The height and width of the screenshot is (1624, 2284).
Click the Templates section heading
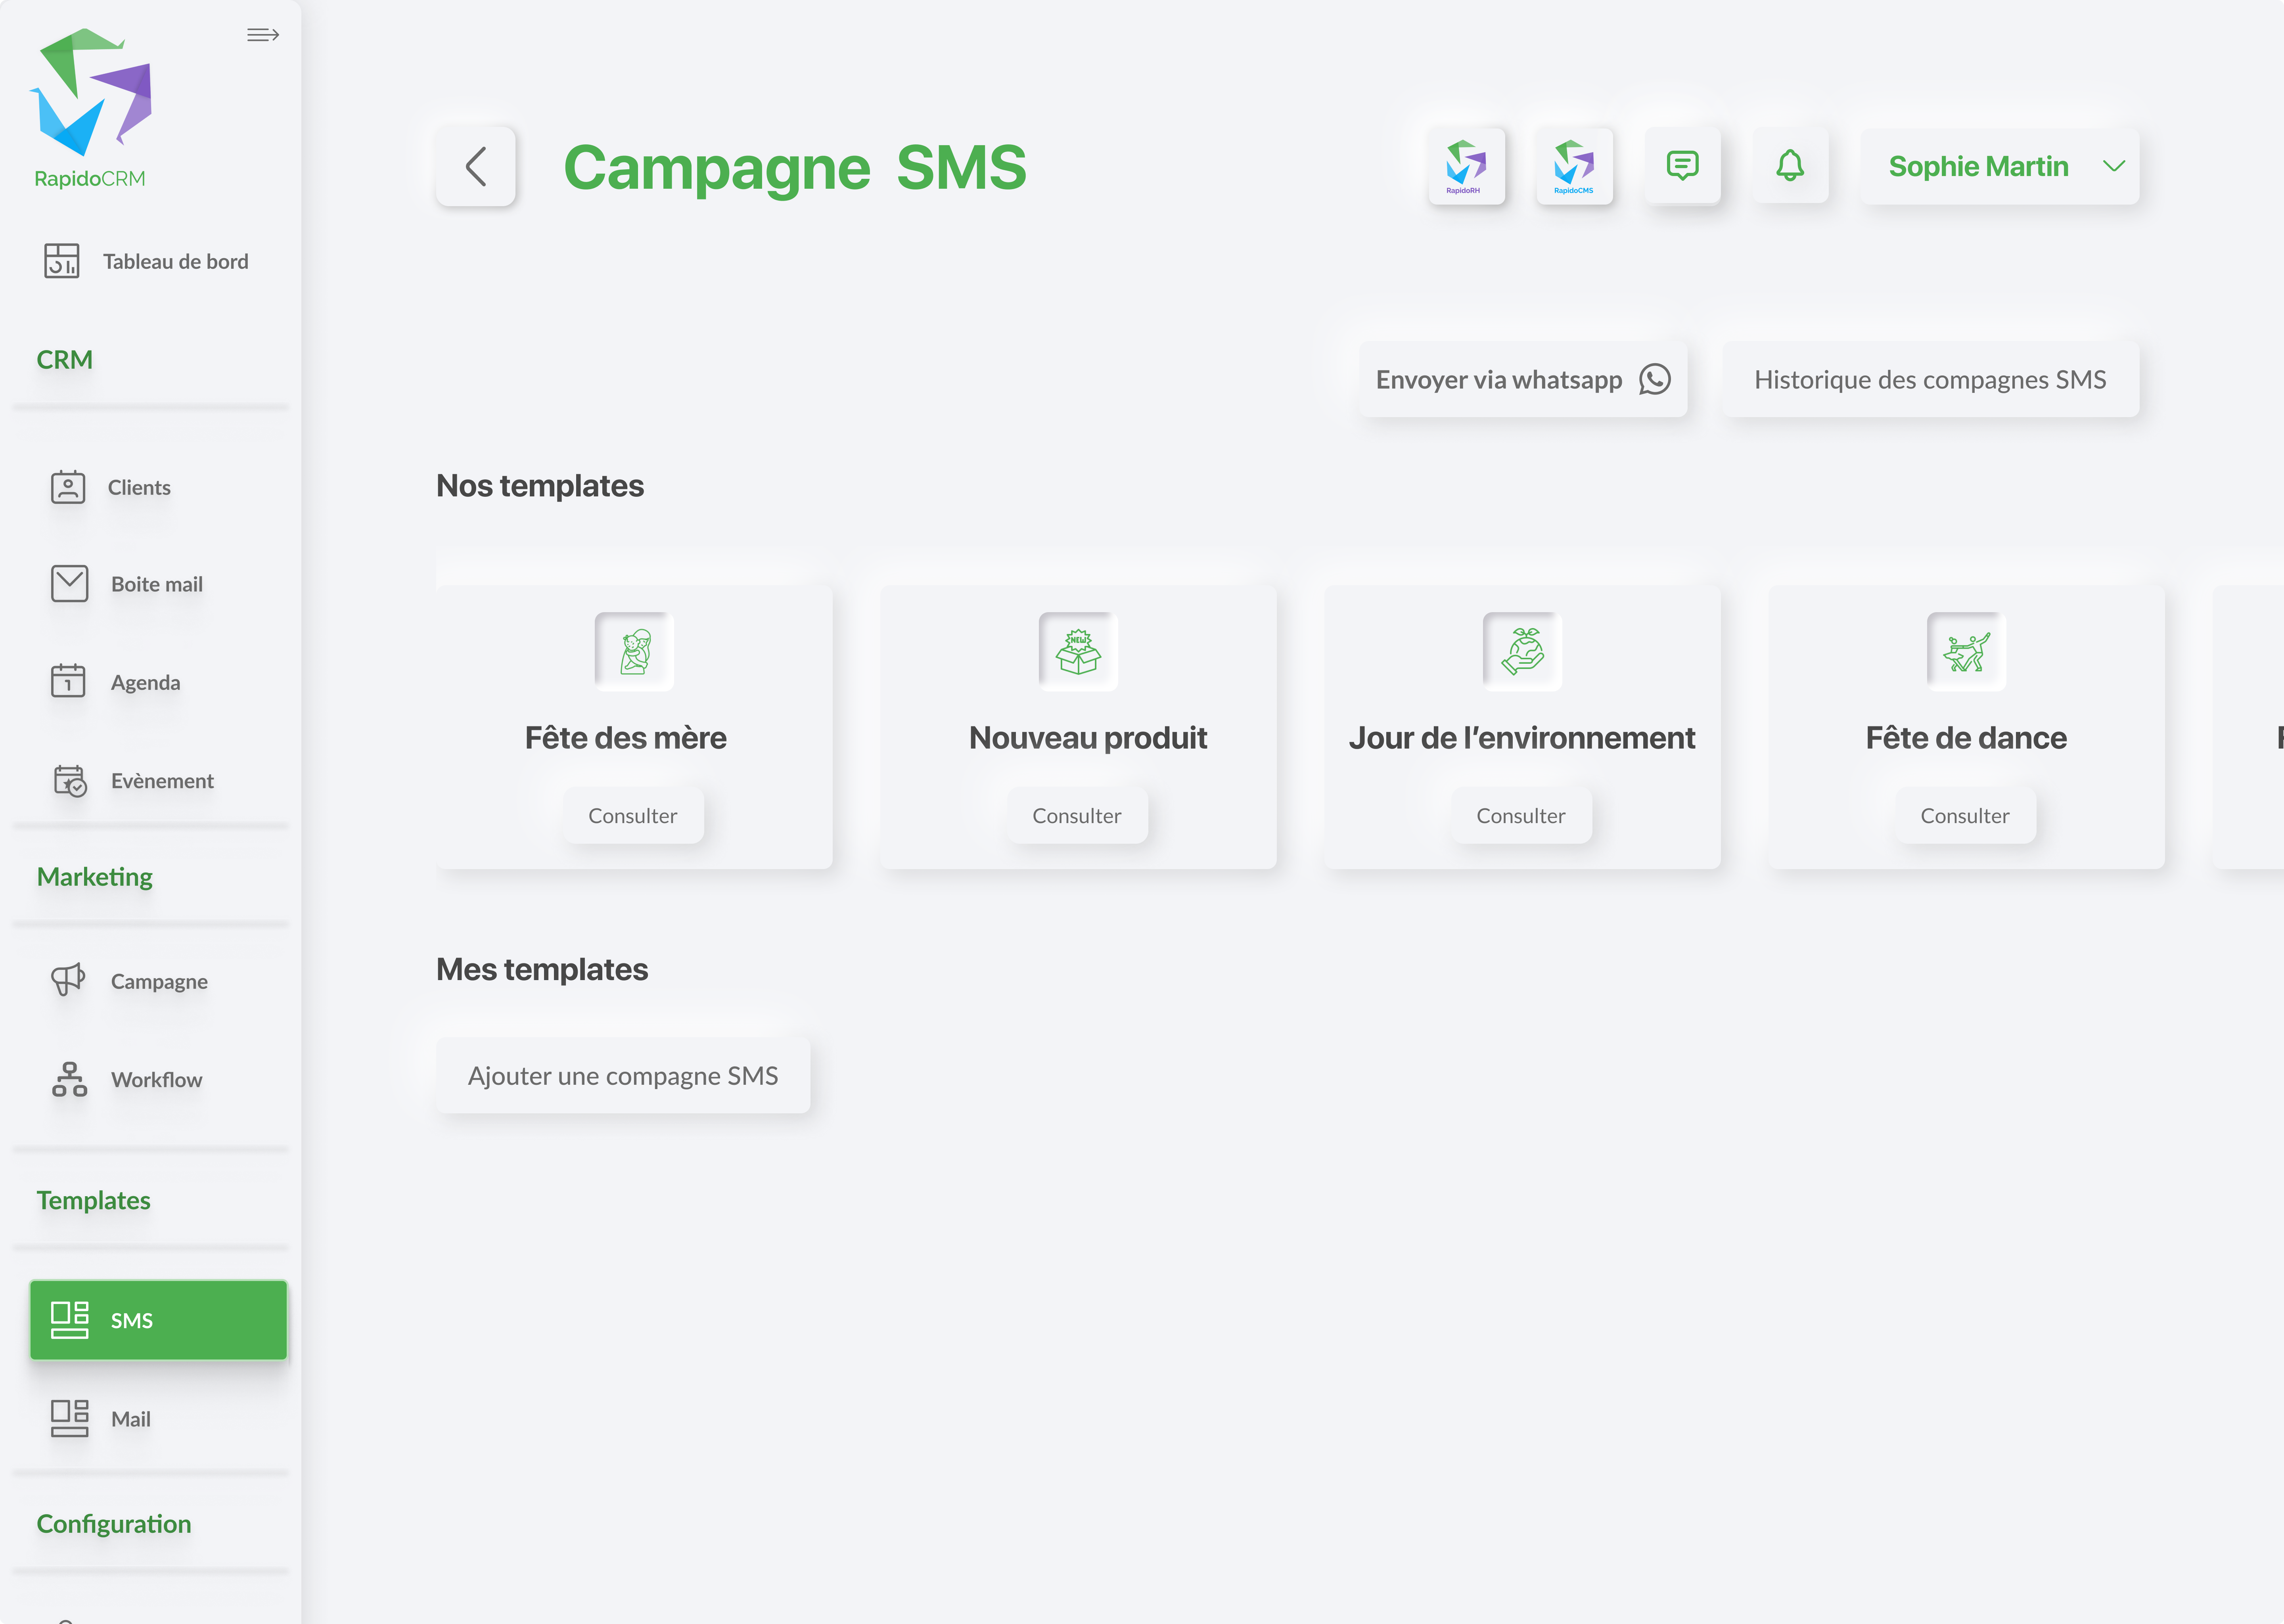coord(94,1200)
